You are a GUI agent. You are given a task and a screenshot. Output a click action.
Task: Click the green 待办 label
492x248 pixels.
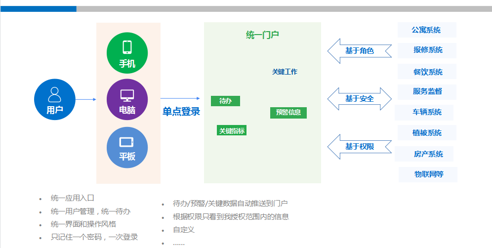point(225,101)
